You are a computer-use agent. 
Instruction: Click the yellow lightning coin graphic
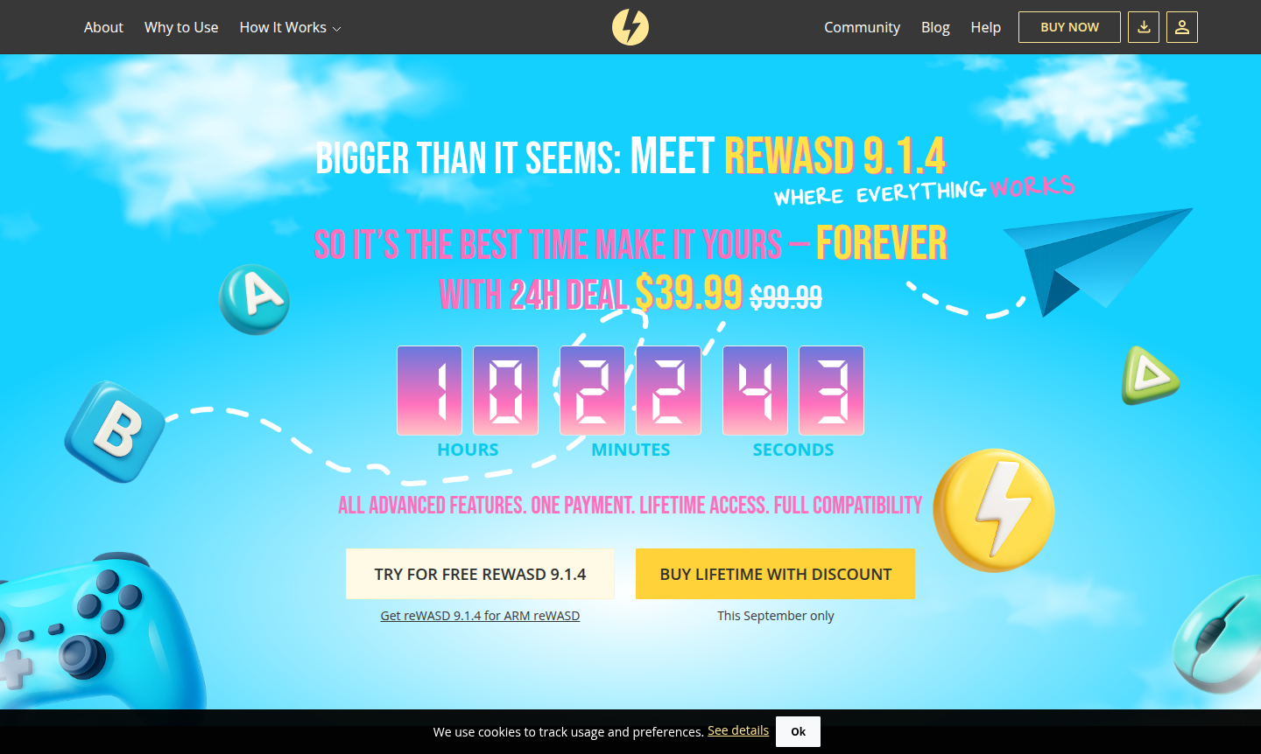994,511
